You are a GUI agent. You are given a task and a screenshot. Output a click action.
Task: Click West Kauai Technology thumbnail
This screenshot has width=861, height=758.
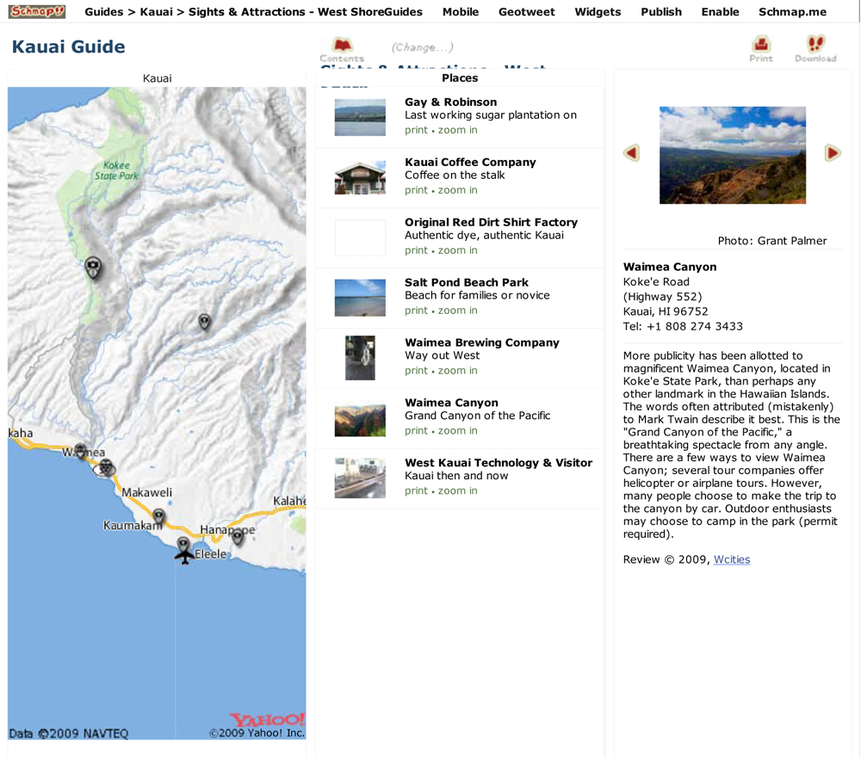pyautogui.click(x=360, y=478)
